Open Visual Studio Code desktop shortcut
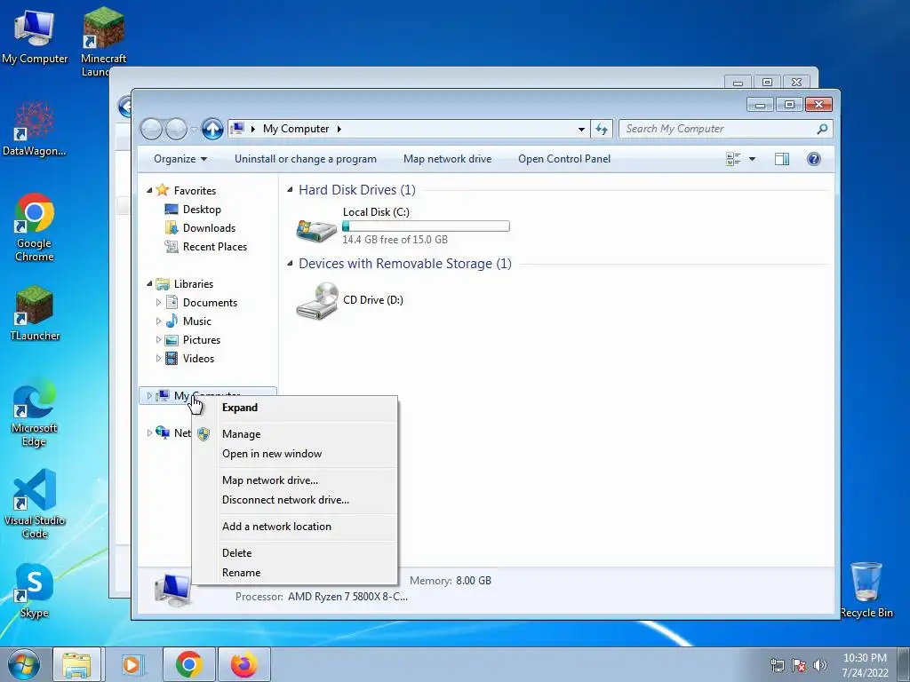 (x=35, y=504)
